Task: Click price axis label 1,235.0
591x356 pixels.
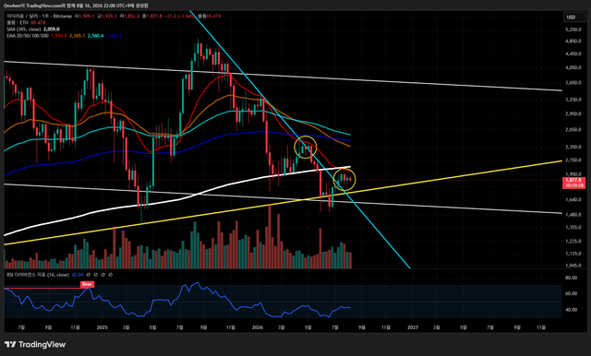Action: pos(573,242)
